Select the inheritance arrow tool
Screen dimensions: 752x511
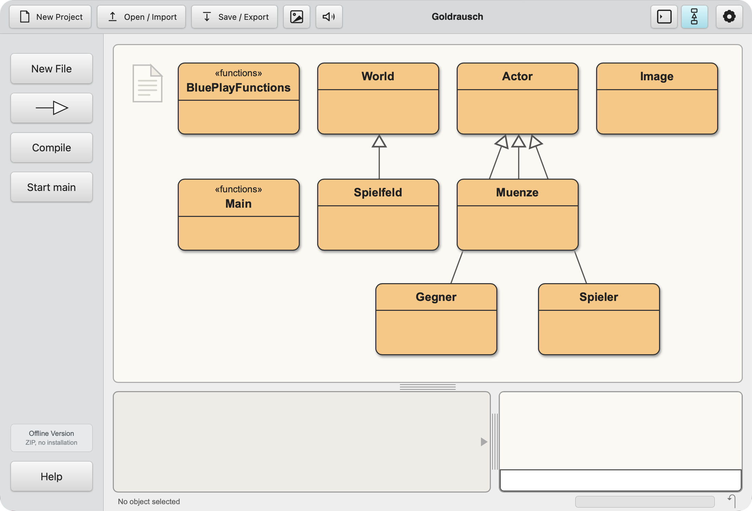coord(52,108)
